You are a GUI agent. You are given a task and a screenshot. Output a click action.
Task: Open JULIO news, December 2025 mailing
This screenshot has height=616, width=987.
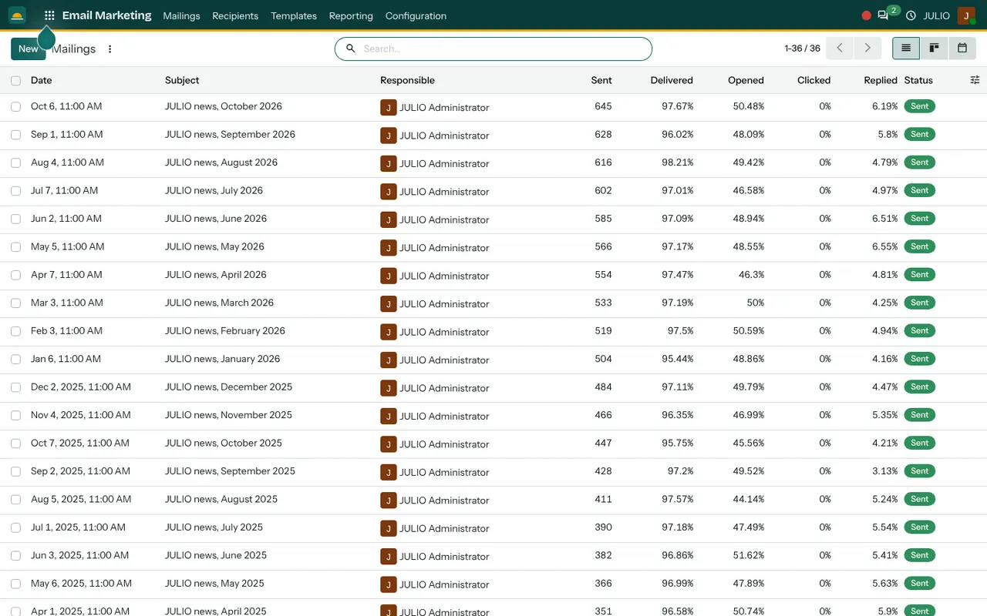tap(229, 387)
